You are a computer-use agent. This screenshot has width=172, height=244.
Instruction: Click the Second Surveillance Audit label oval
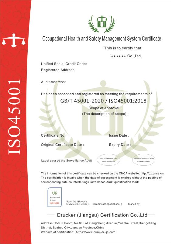[x=144, y=160]
